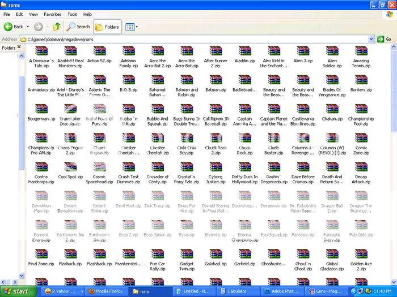Click the address path field
This screenshot has width=397, height=297.
[x=194, y=39]
